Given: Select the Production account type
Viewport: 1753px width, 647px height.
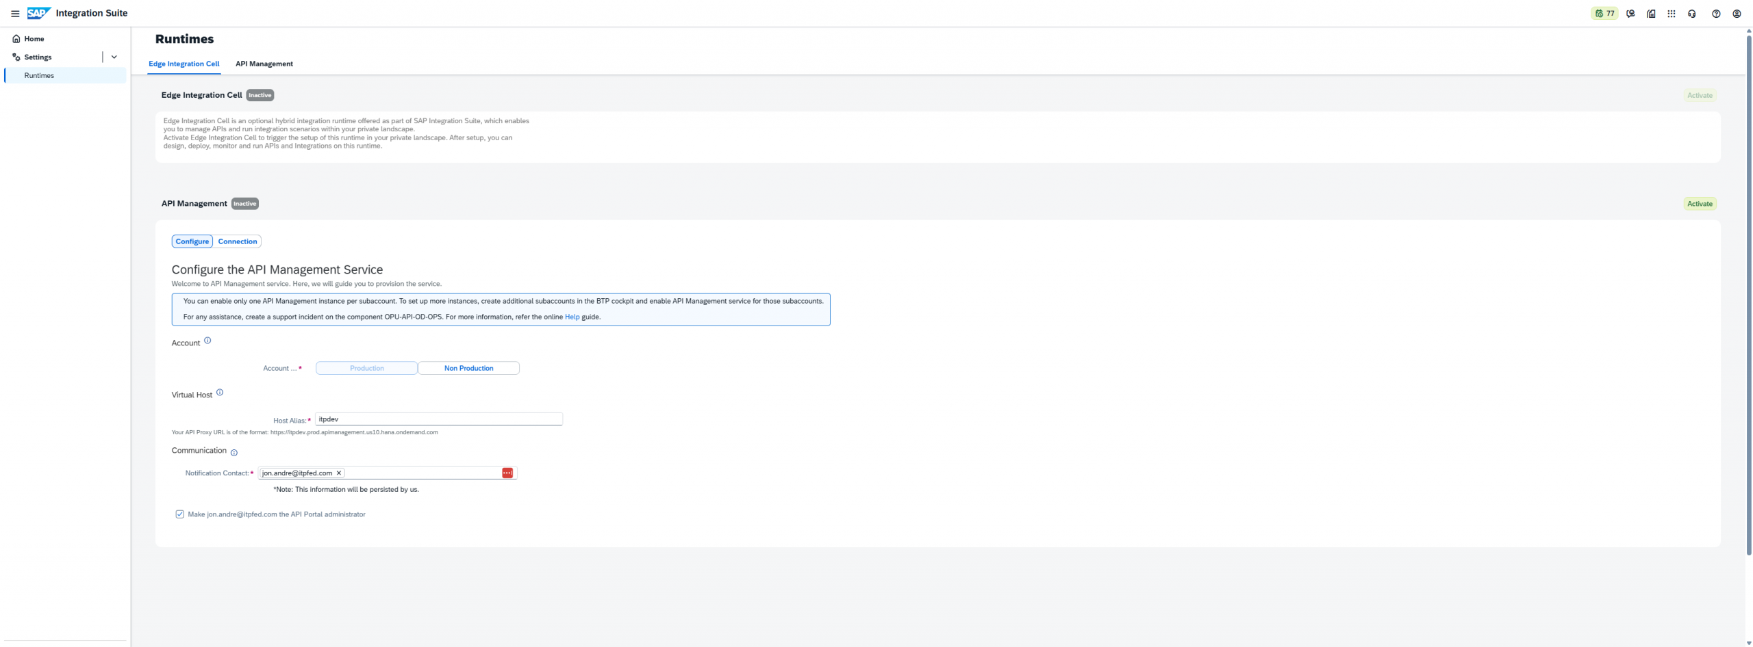Looking at the screenshot, I should tap(366, 369).
